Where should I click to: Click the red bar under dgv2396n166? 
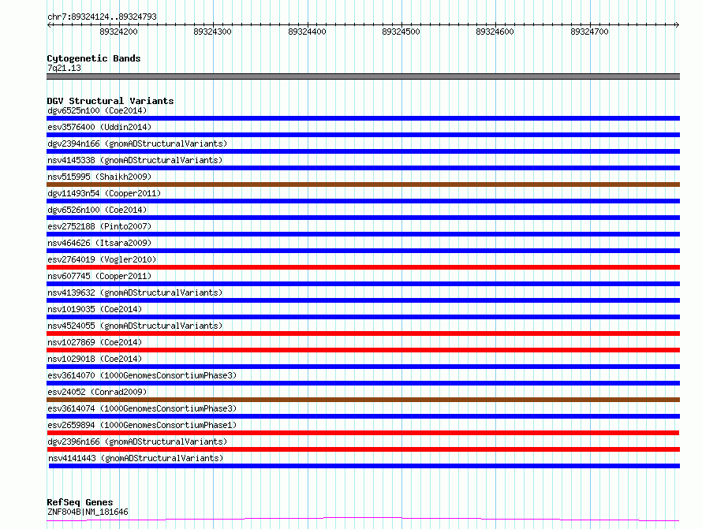coord(363,449)
